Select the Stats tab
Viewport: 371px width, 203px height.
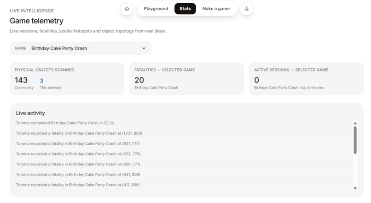(x=185, y=9)
